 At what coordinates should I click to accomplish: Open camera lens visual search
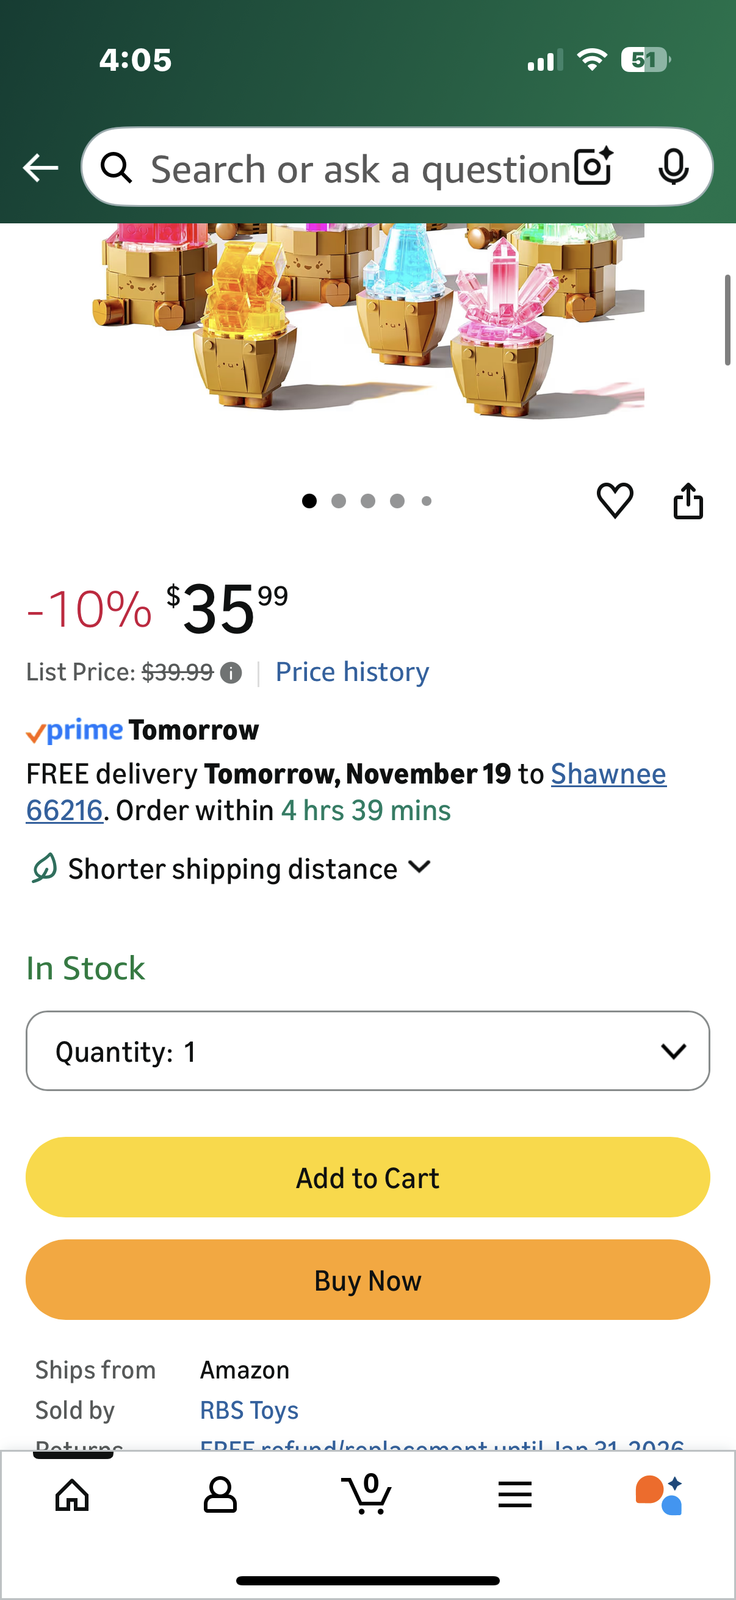tap(593, 167)
